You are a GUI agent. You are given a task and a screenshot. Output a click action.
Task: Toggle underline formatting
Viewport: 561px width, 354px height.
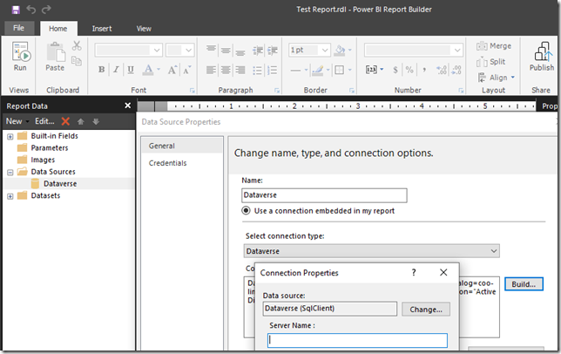pyautogui.click(x=131, y=70)
